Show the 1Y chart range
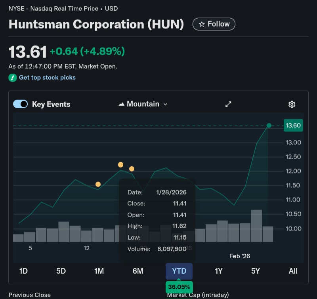 coord(219,271)
